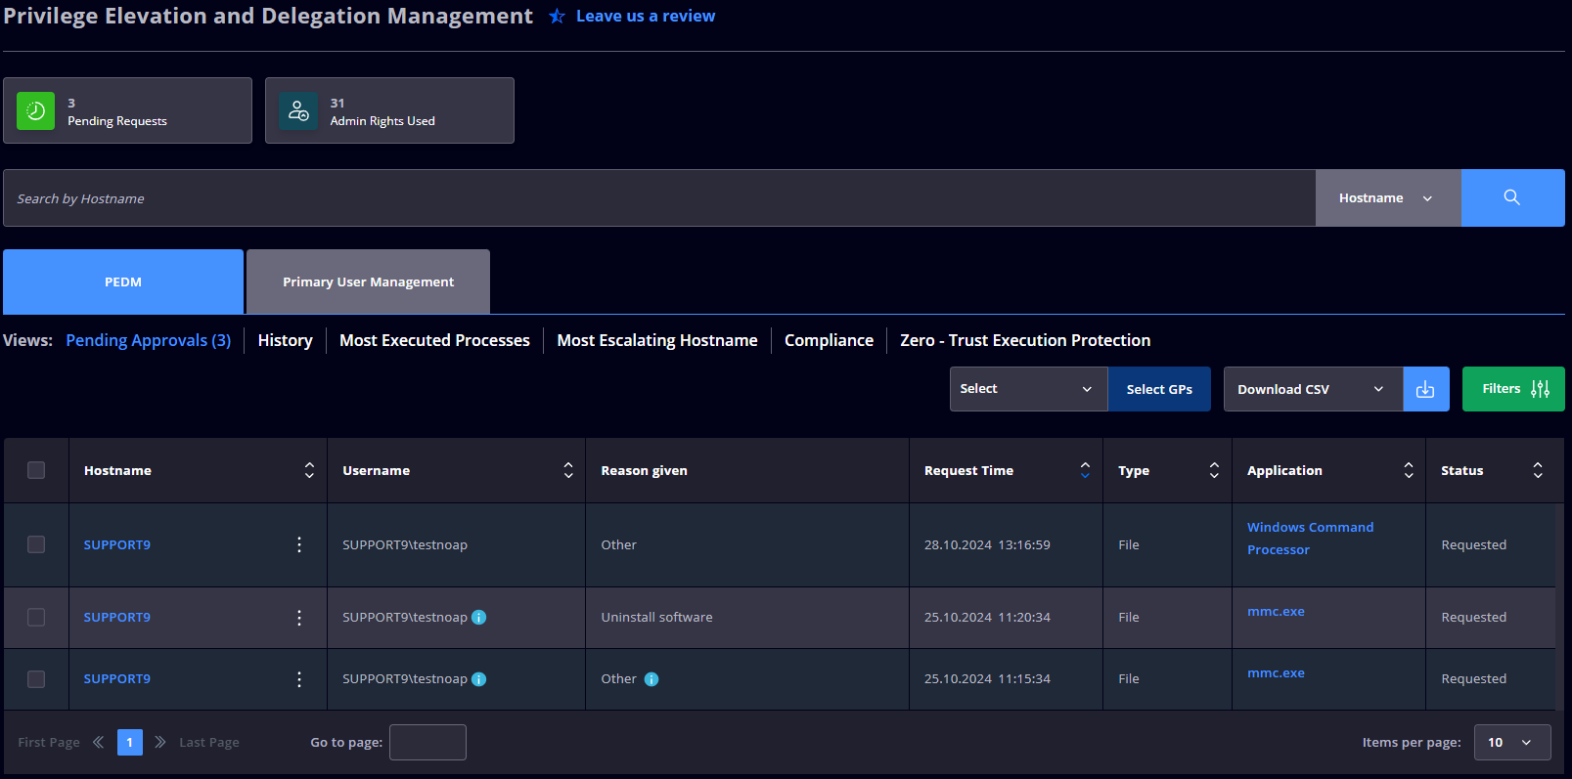1572x779 pixels.
Task: Open the Download CSV dropdown
Action: pos(1313,389)
